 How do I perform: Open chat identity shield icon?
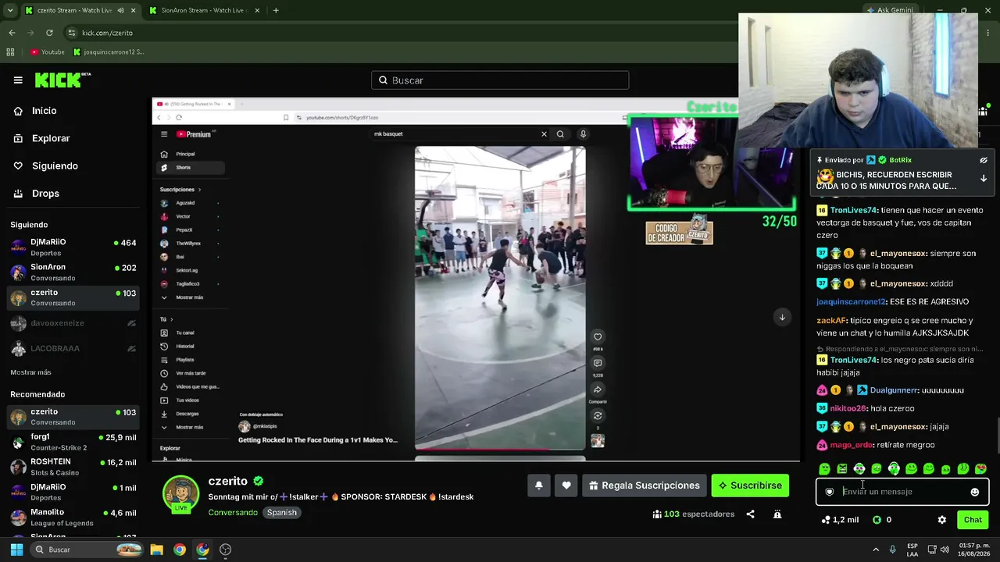(x=830, y=492)
